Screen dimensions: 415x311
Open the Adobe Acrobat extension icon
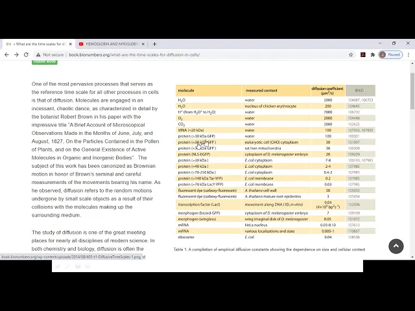pyautogui.click(x=363, y=54)
